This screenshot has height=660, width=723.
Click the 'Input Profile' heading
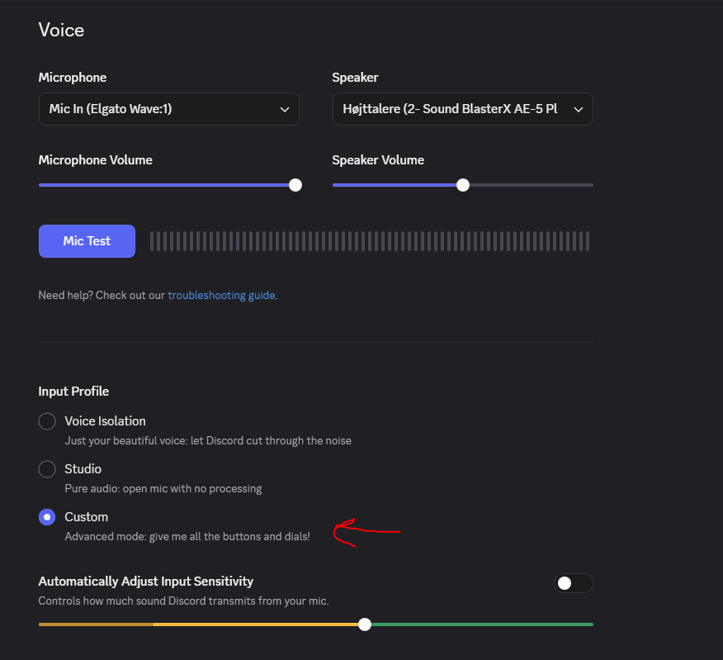click(x=73, y=392)
